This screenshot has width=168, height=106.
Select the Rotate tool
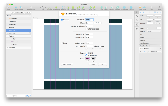click(x=78, y=8)
